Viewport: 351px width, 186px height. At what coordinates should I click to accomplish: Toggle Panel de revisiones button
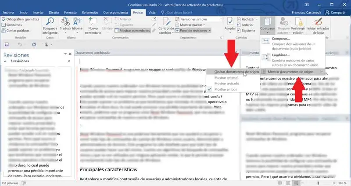192,30
